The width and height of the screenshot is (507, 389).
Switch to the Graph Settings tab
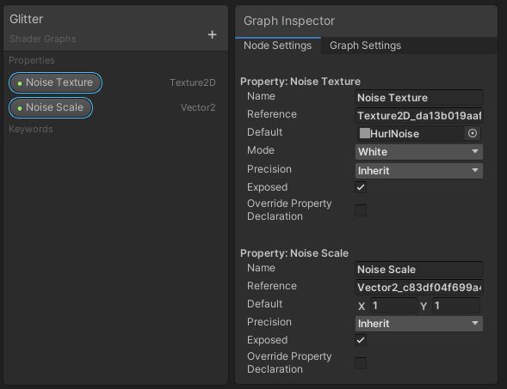click(x=365, y=46)
